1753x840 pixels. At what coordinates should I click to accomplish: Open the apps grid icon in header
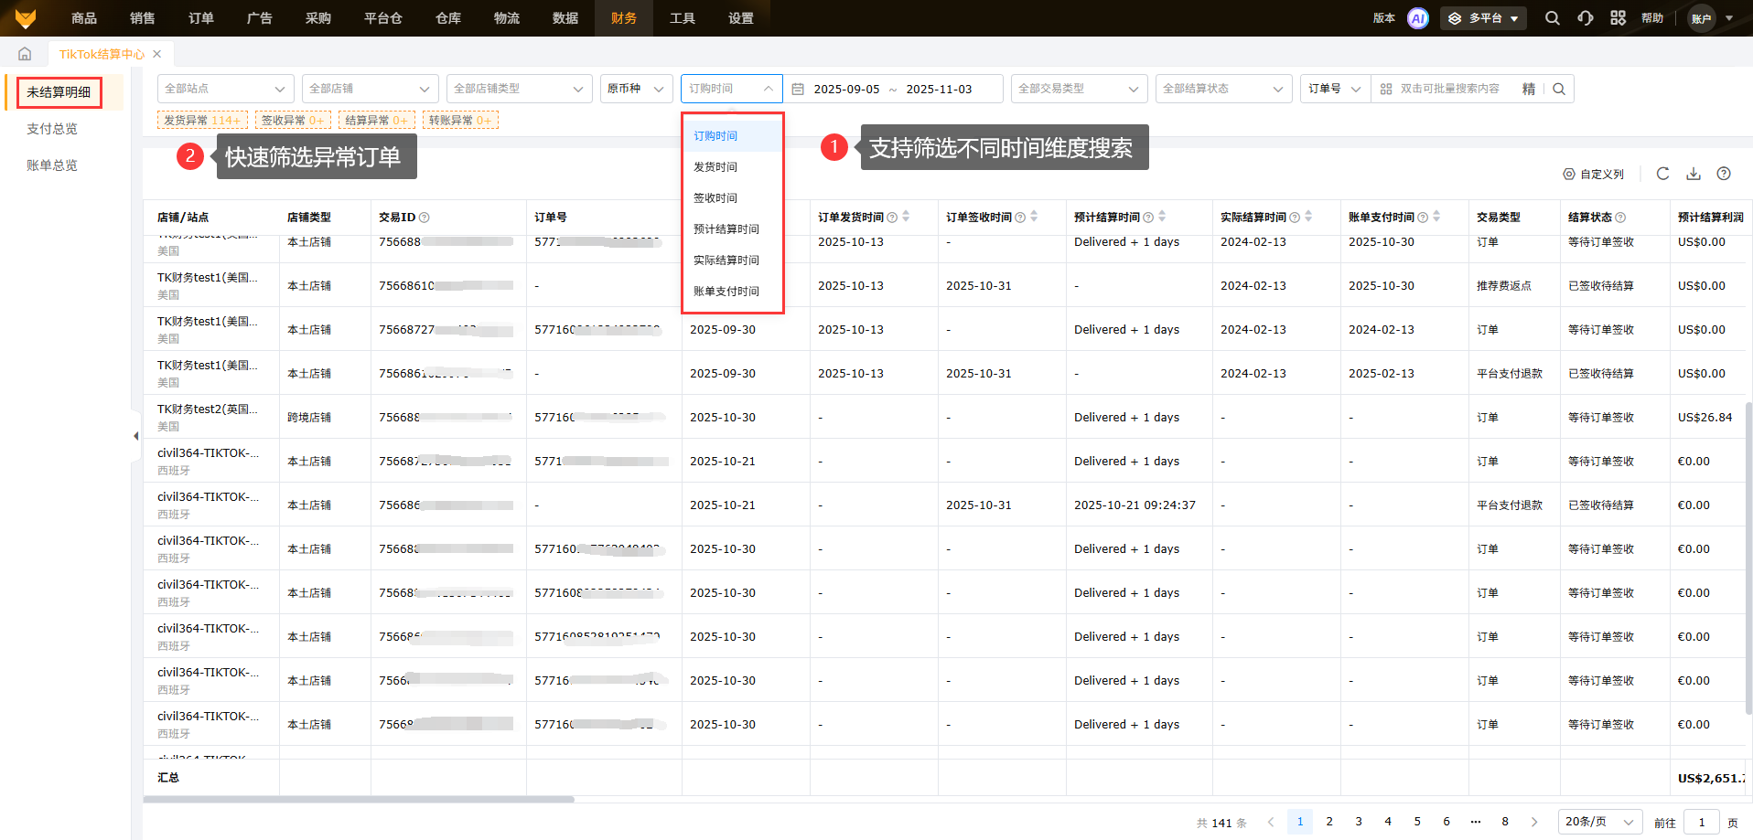pos(1618,18)
